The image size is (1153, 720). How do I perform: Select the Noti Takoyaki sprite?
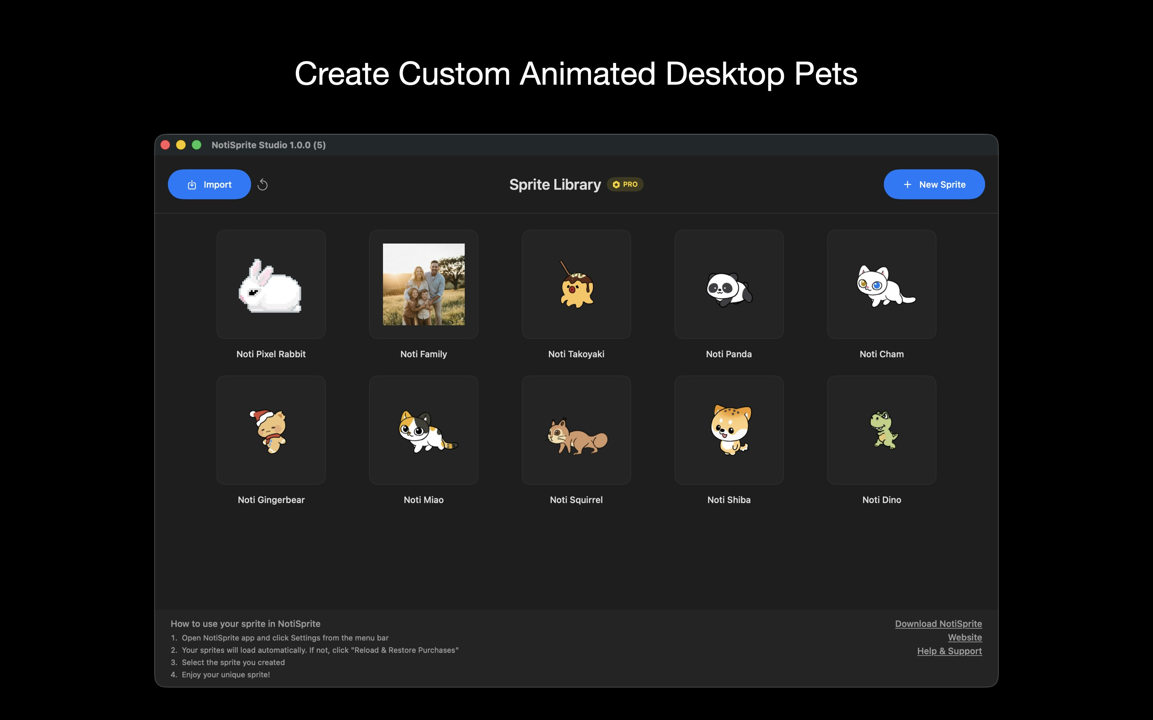[576, 284]
